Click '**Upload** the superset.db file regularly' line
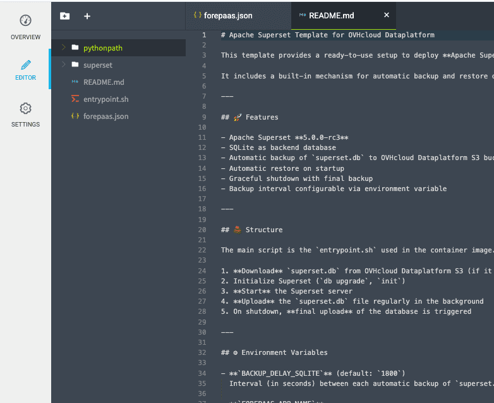The width and height of the screenshot is (494, 403). point(352,301)
